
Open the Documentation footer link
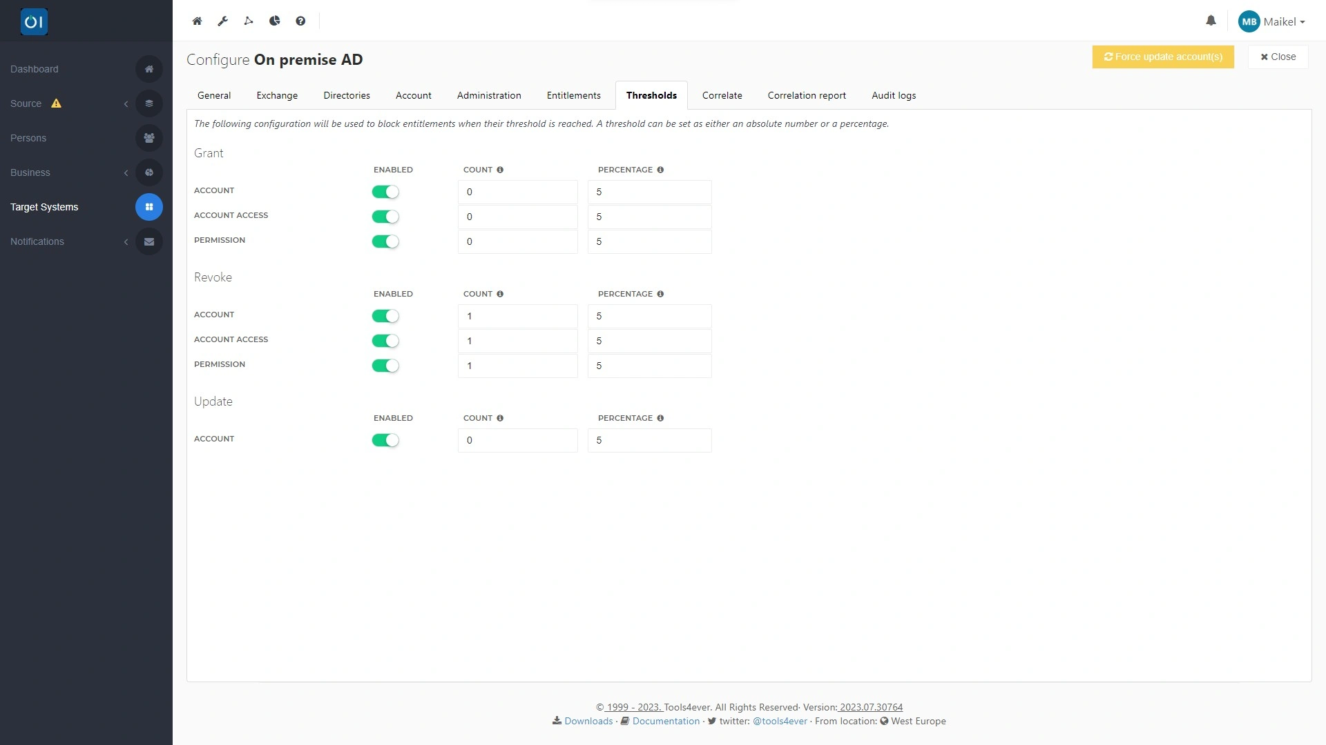(x=665, y=721)
